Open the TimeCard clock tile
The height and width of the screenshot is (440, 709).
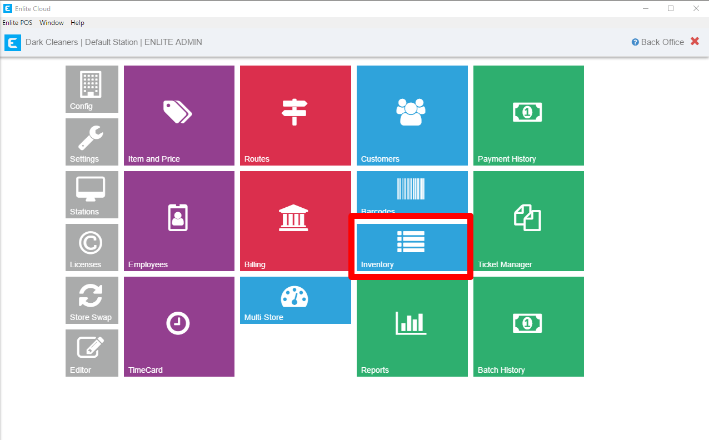(x=179, y=327)
